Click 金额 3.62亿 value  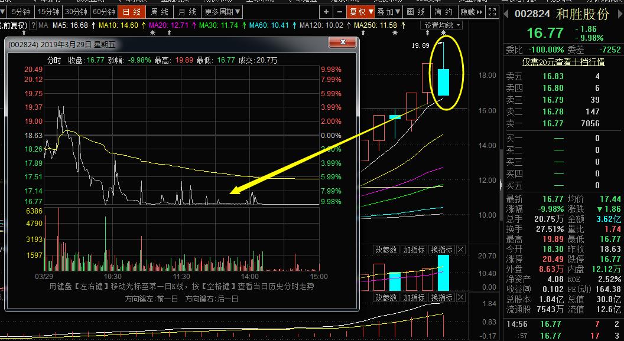(x=608, y=219)
